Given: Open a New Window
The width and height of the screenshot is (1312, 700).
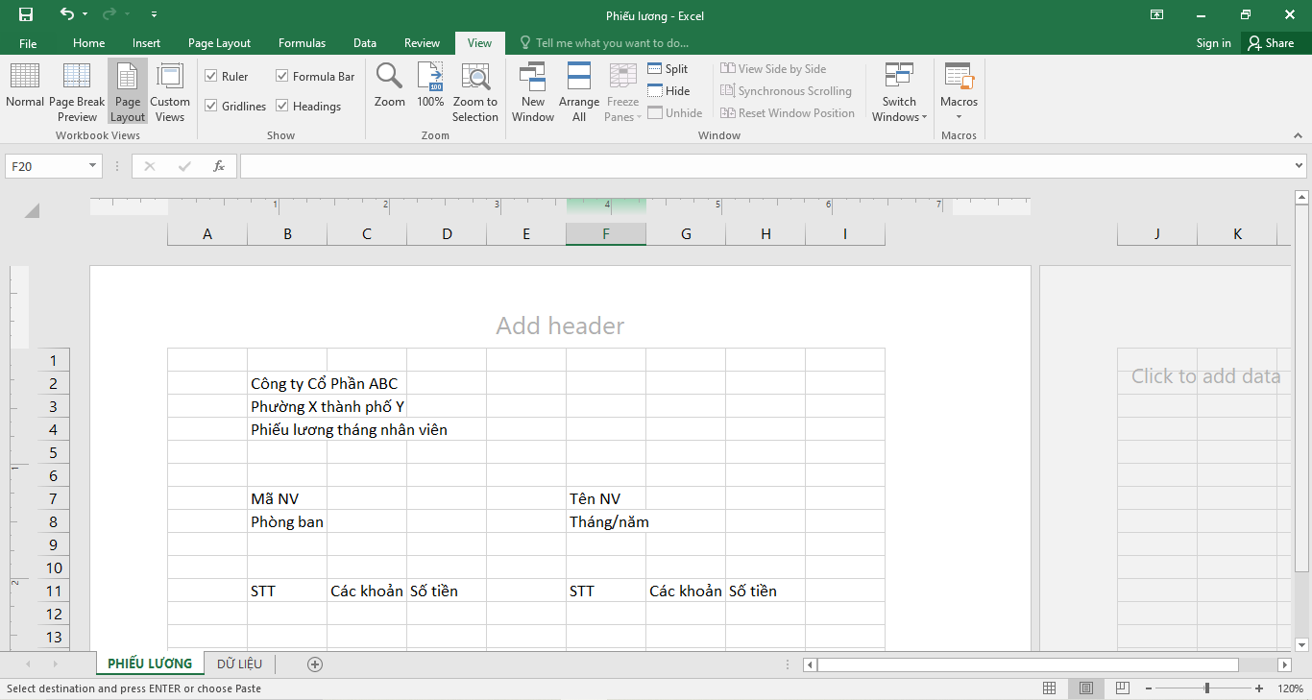Looking at the screenshot, I should tap(532, 92).
